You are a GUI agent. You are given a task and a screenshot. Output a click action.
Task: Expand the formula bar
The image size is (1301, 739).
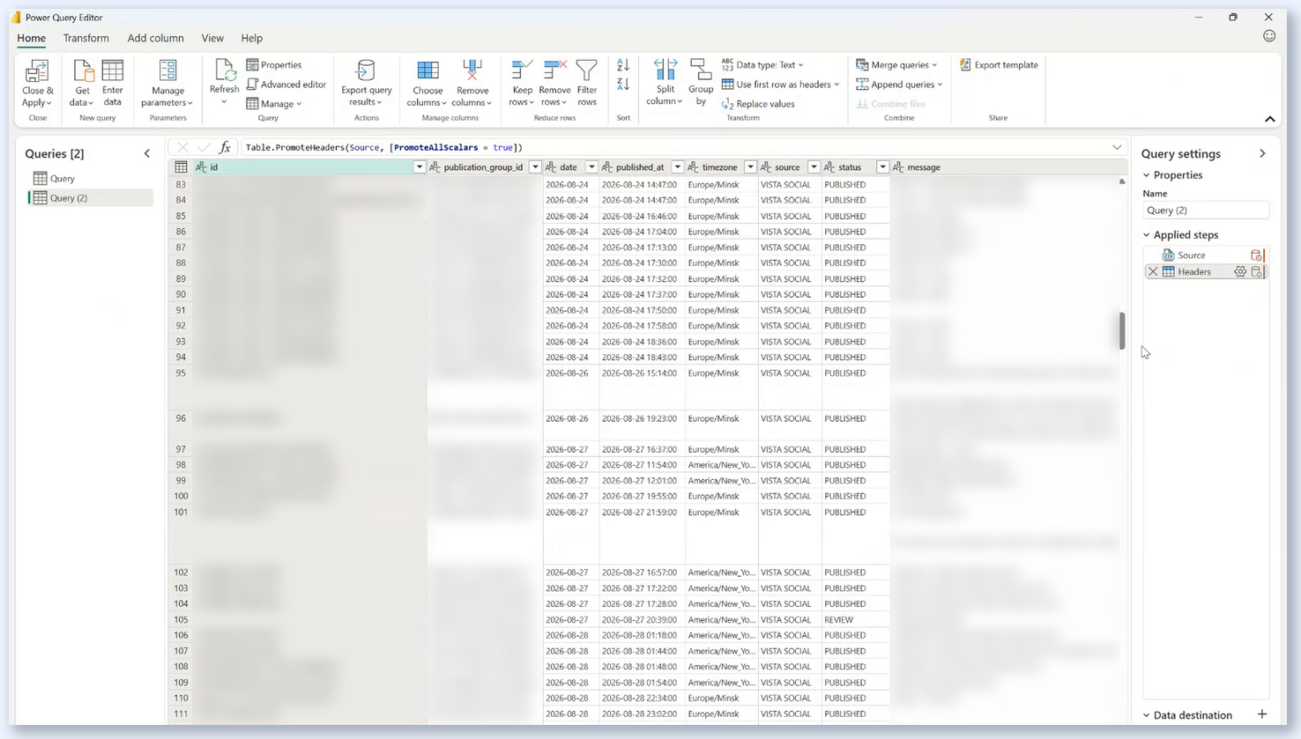[x=1117, y=147]
